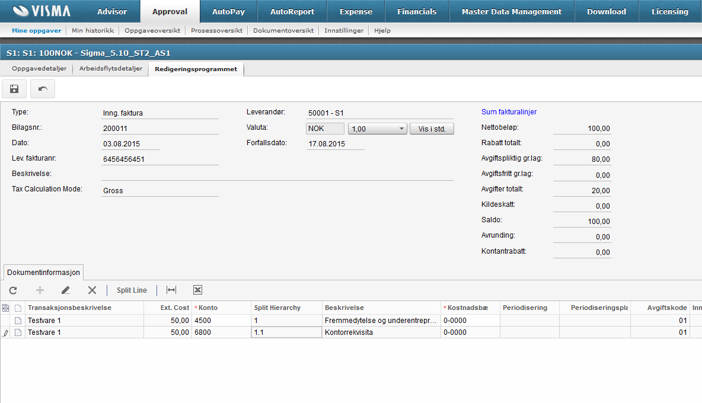
Task: Click the Tax Calculation Mode Gross field
Action: 160,191
